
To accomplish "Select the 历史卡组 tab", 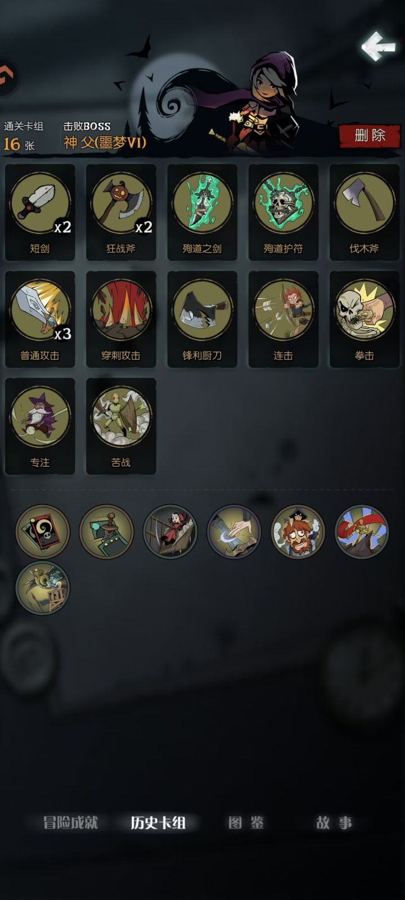I will (x=158, y=822).
